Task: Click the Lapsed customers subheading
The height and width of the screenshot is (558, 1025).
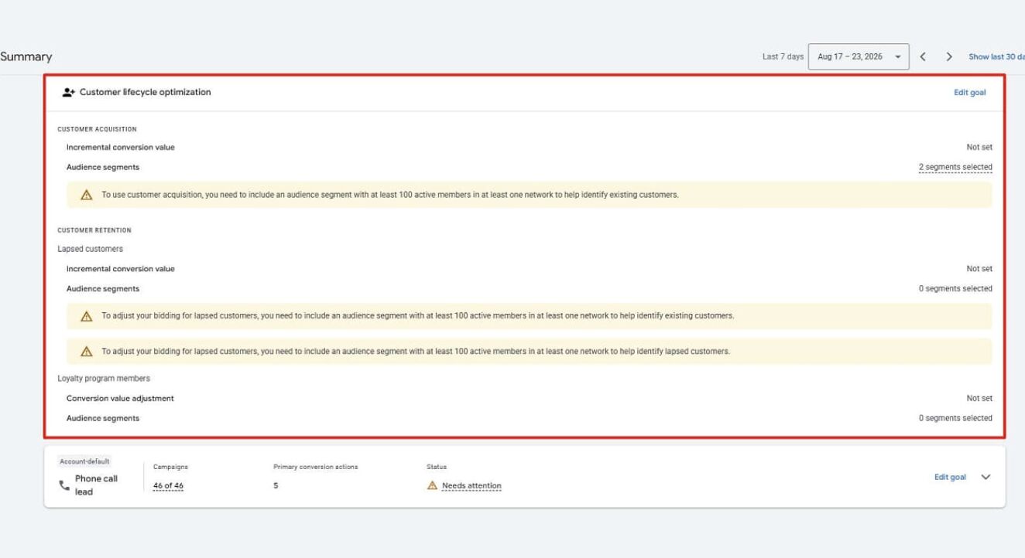Action: point(90,249)
